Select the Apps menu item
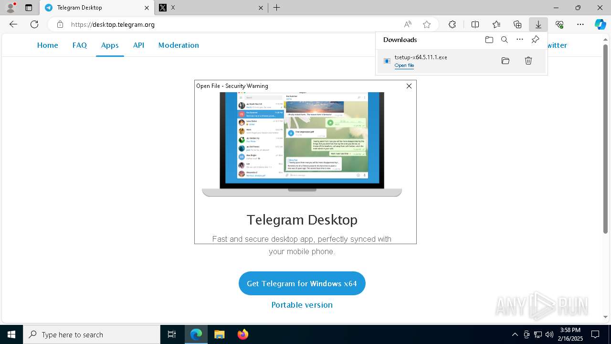611x344 pixels. pyautogui.click(x=110, y=45)
